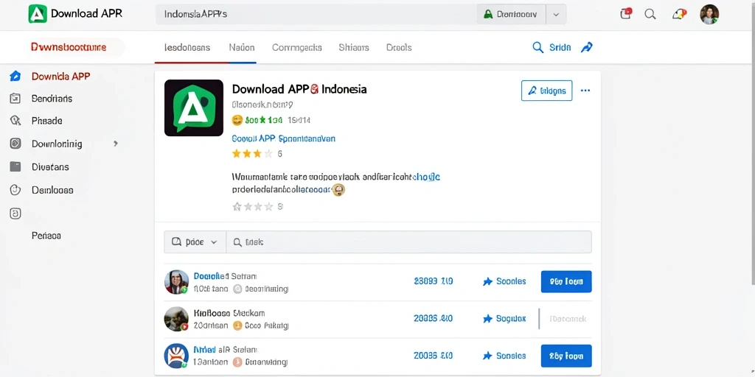Open the notifications bell icon

pos(678,15)
